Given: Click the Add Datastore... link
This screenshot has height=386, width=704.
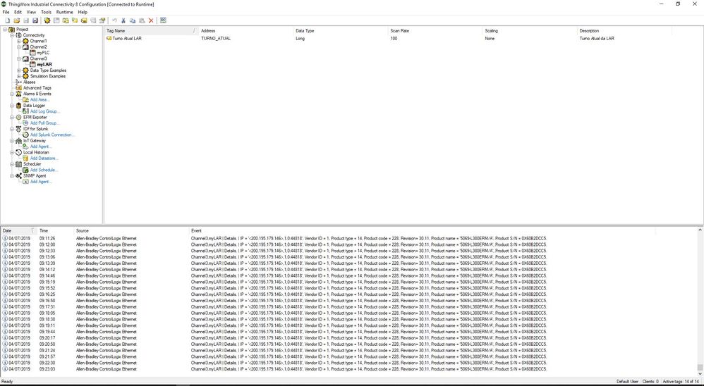Looking at the screenshot, I should [x=44, y=158].
